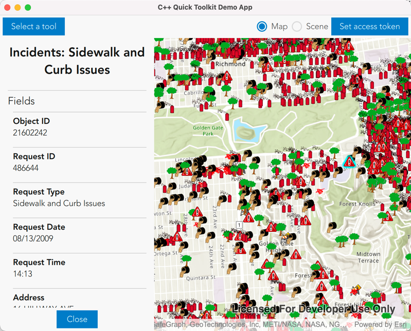Click warning triangle just below Richmond label

pos(227,77)
